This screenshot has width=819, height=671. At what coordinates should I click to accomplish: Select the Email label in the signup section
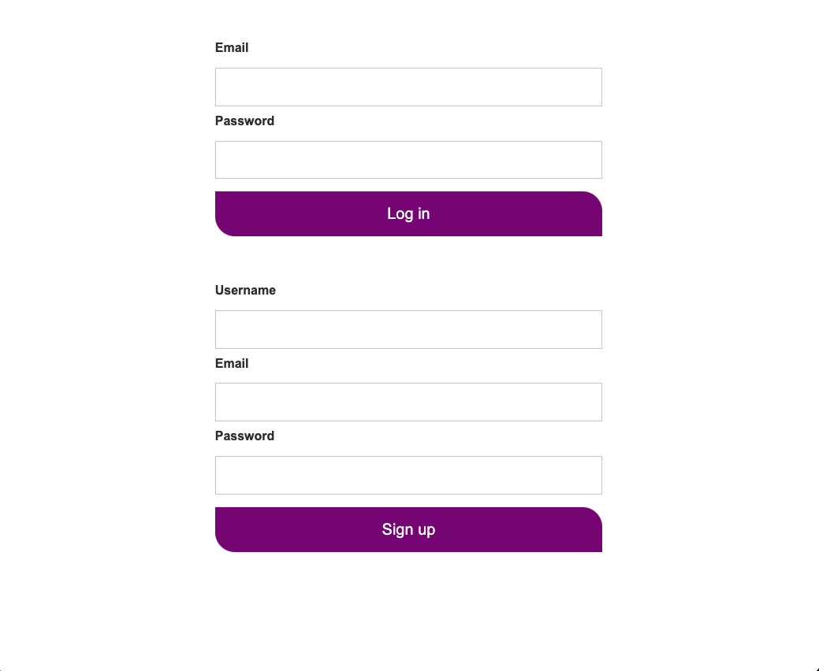[x=232, y=363]
